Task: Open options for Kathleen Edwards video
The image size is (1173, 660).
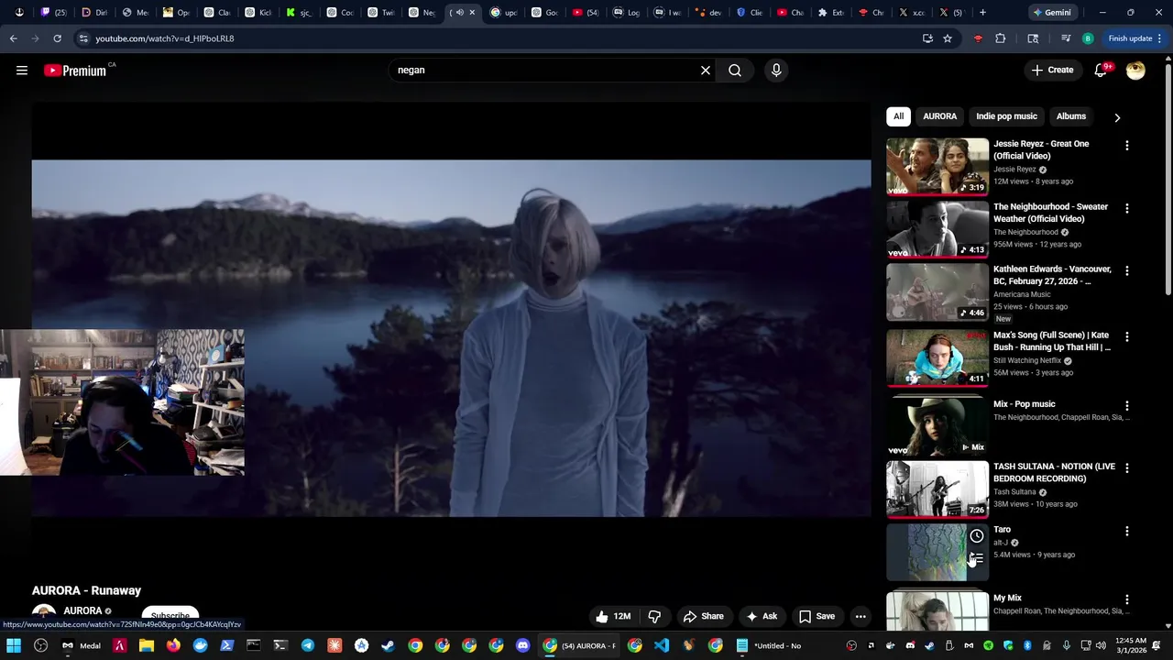Action: point(1127,270)
